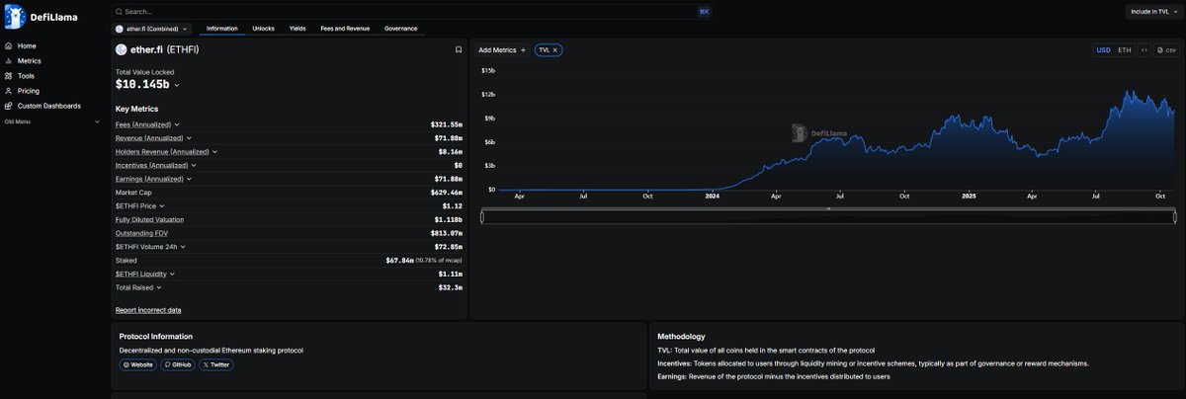The width and height of the screenshot is (1186, 399).
Task: Open the ether.fi (Combined) protocol selector
Action: (x=151, y=29)
